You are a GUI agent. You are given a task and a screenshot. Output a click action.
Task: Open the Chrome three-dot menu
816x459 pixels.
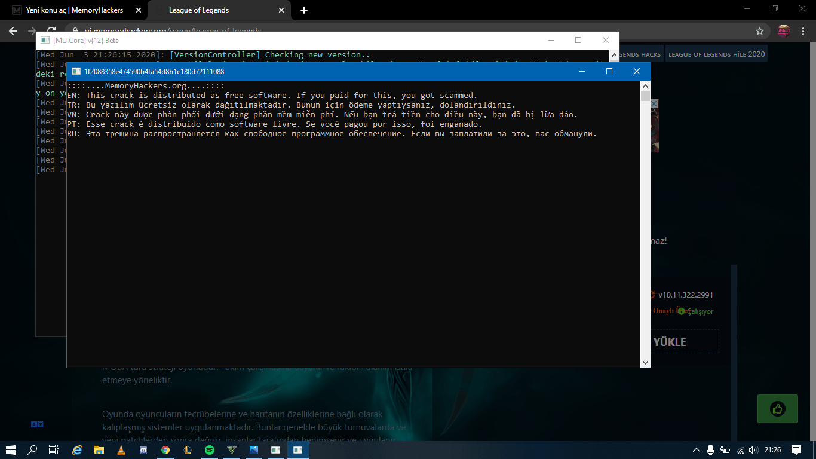(804, 31)
